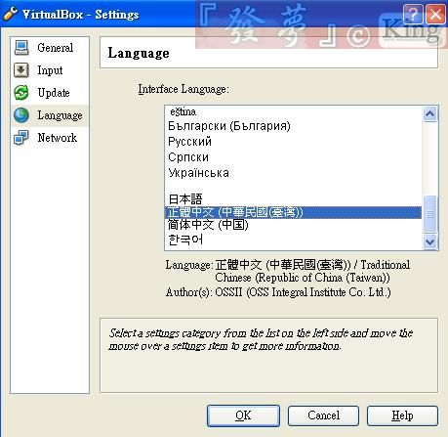Viewport: 448px width, 437px height.
Task: Go to the Network settings category
Action: pyautogui.click(x=50, y=138)
